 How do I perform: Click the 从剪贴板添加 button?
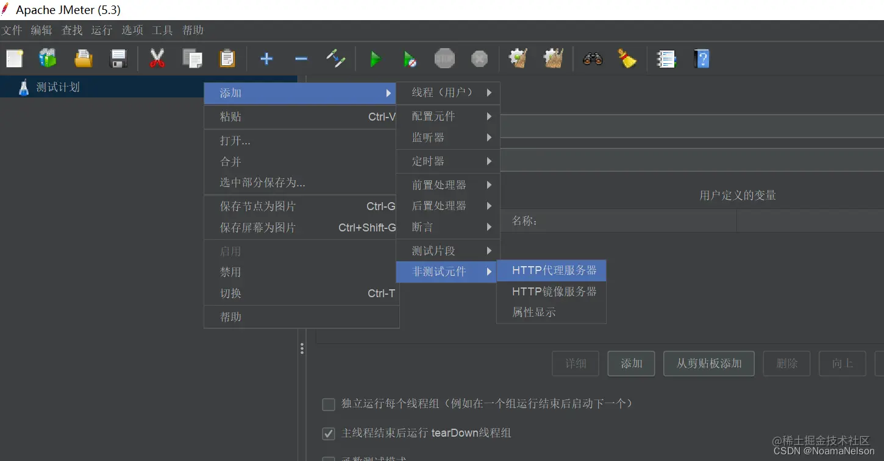pyautogui.click(x=708, y=363)
